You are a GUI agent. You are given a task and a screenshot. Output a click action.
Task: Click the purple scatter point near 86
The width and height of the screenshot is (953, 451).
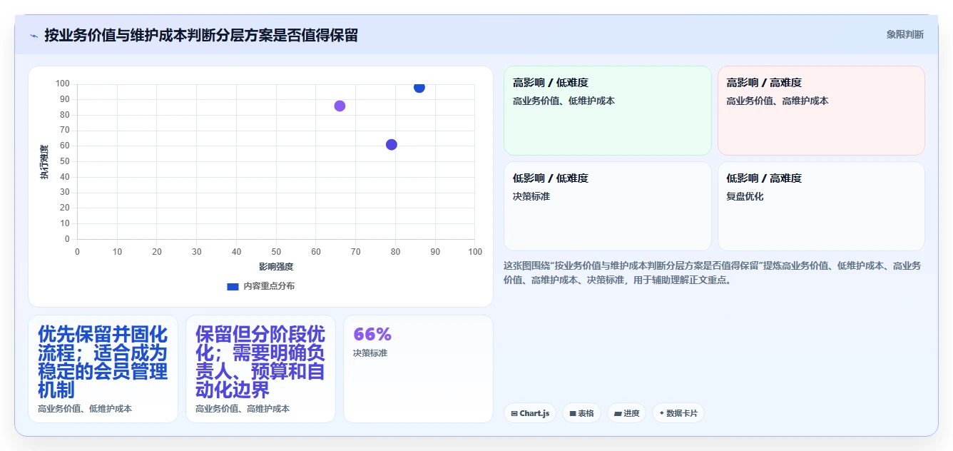point(340,106)
